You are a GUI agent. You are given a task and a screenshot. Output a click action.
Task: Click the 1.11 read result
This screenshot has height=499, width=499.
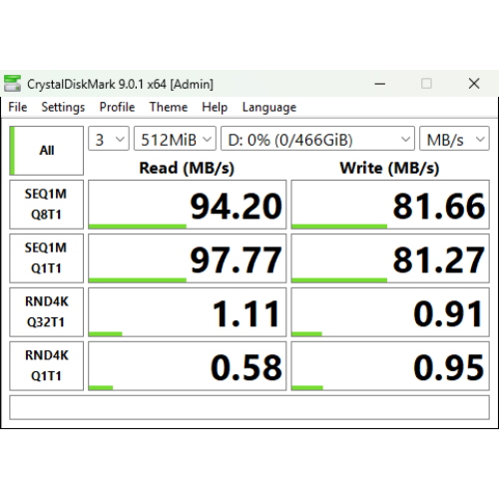tap(187, 312)
